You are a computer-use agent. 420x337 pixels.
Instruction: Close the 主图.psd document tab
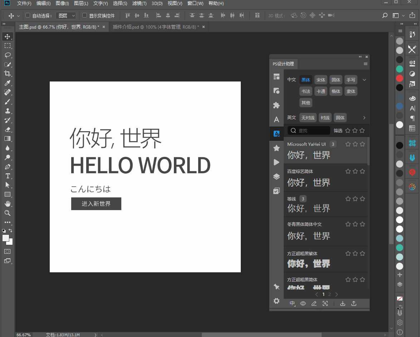(x=104, y=27)
